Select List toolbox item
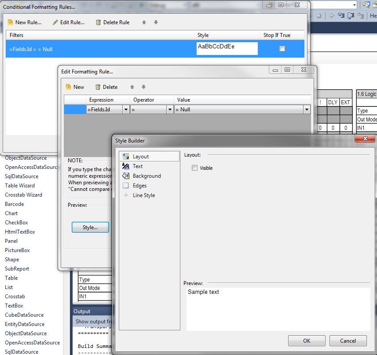Screen dimensions: 377x355 click(9, 287)
